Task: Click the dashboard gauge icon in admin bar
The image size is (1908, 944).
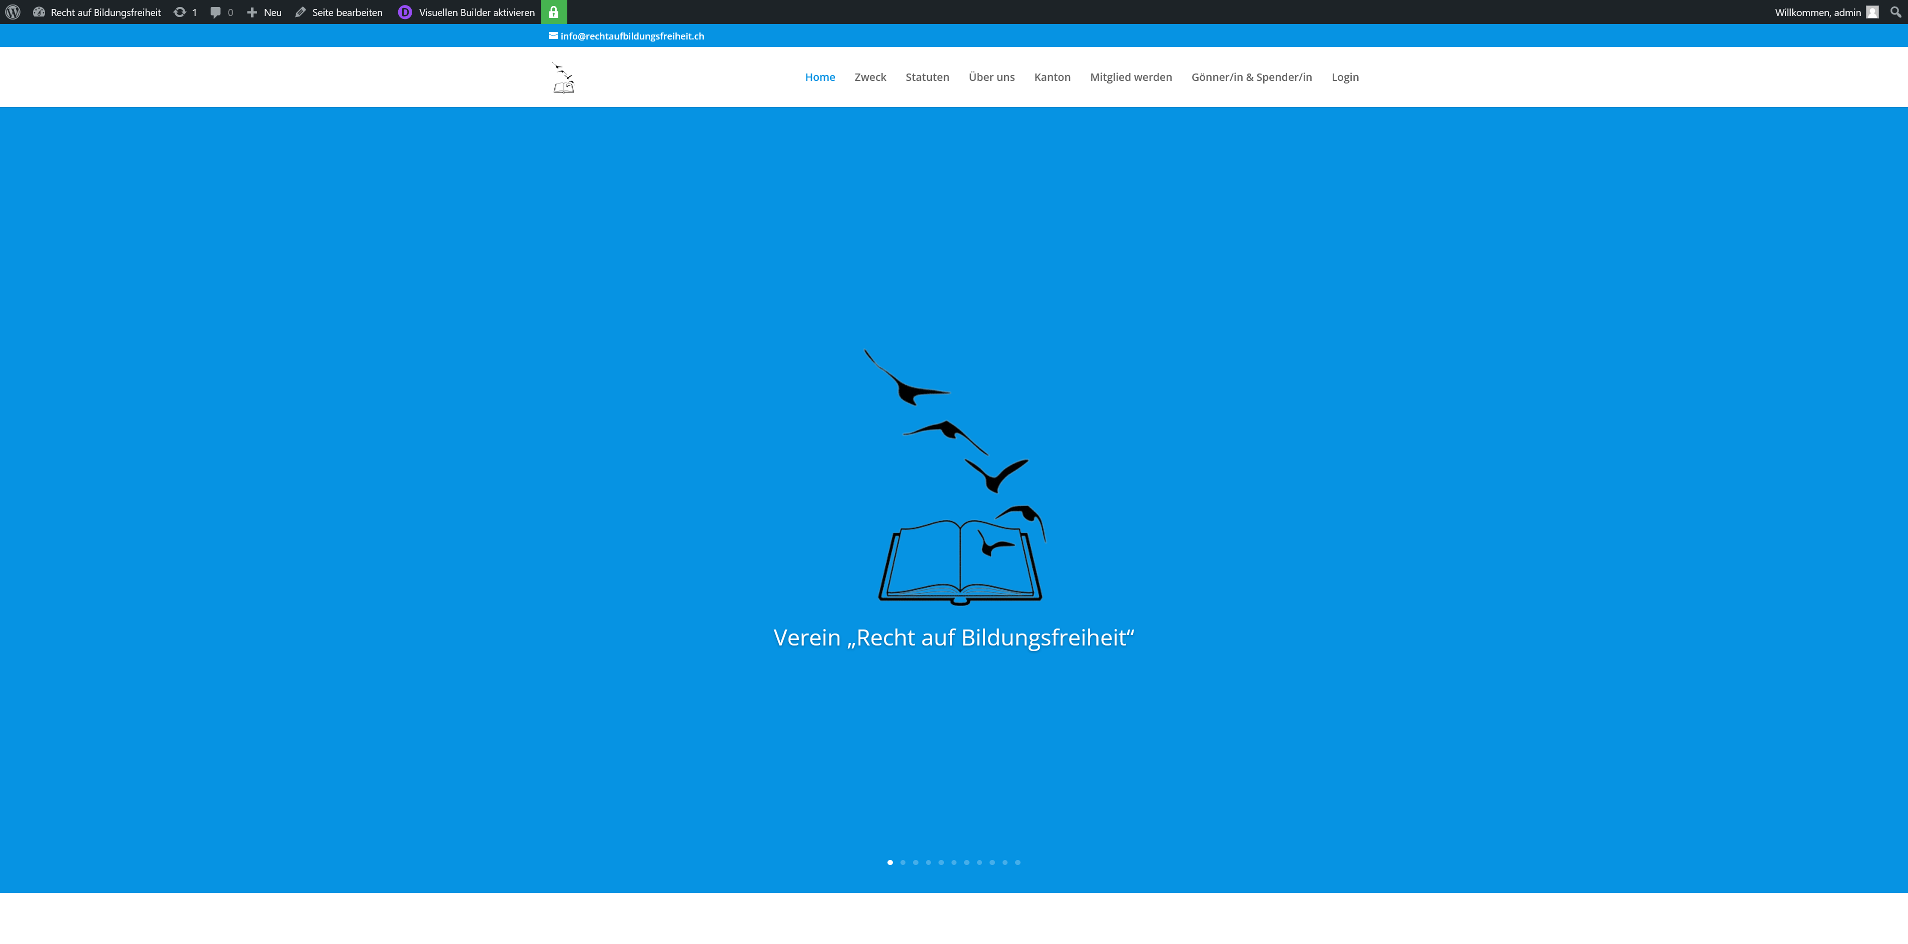Action: pyautogui.click(x=39, y=12)
